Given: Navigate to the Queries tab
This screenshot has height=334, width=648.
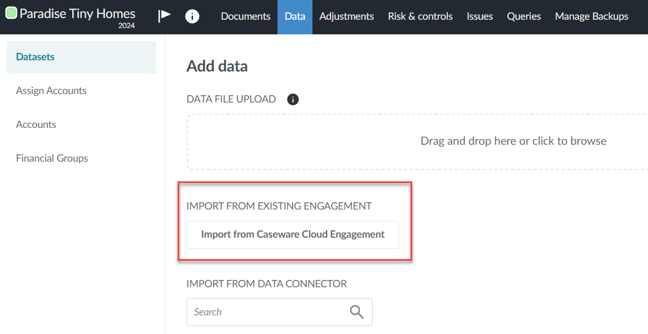Looking at the screenshot, I should (523, 16).
